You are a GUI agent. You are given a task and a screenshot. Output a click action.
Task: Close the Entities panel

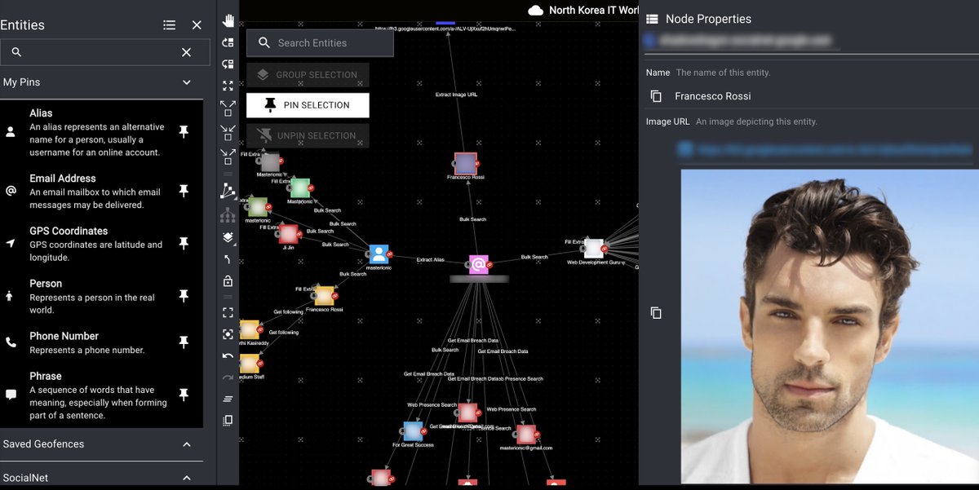tap(197, 25)
